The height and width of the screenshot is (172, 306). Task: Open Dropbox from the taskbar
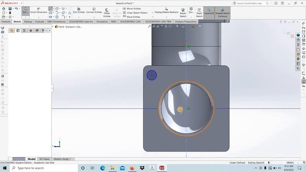coord(142,168)
